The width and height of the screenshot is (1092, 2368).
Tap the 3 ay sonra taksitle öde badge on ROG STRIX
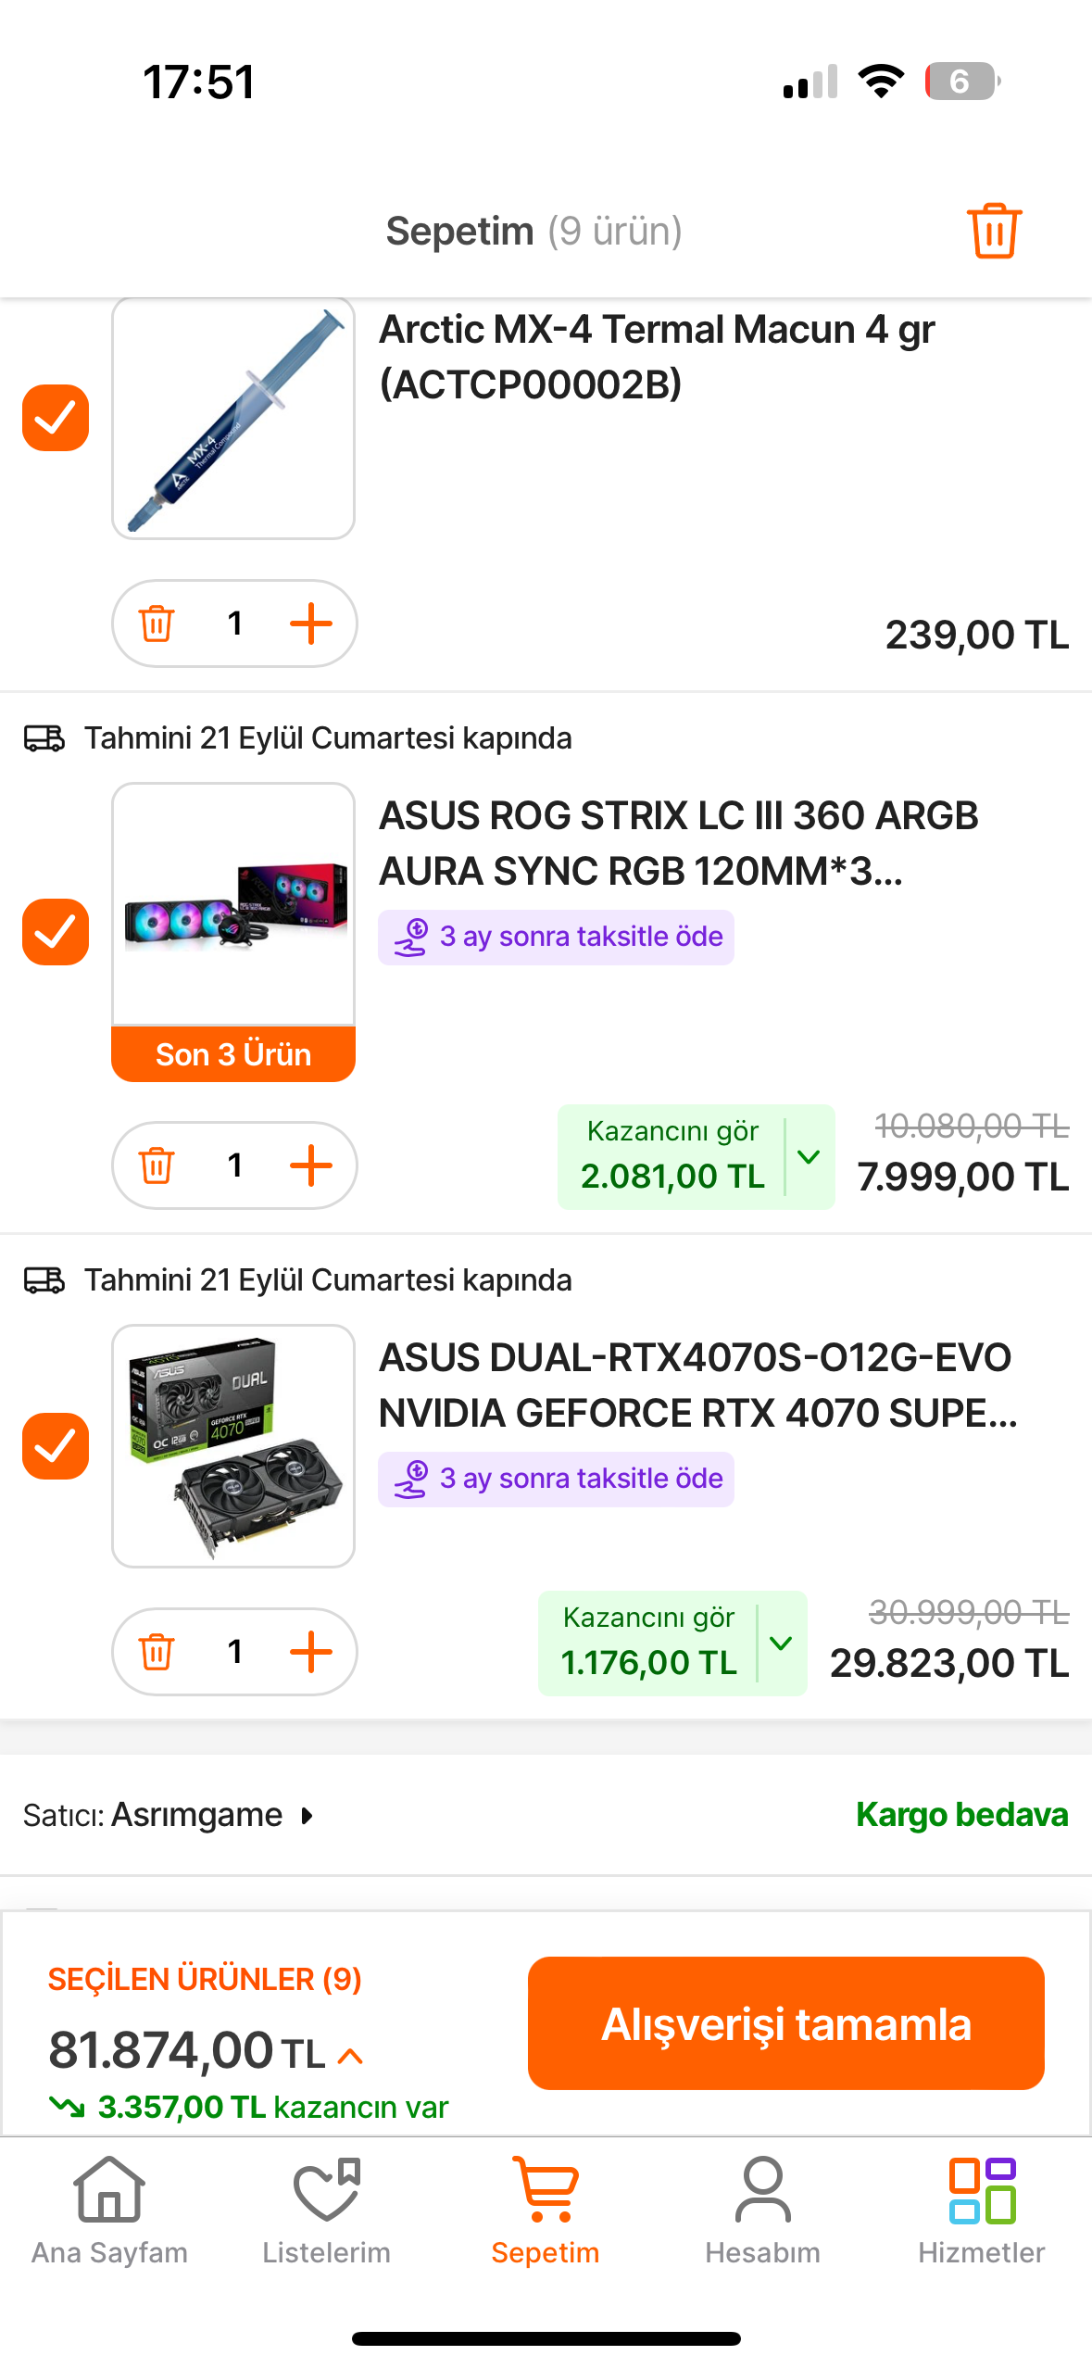(556, 937)
